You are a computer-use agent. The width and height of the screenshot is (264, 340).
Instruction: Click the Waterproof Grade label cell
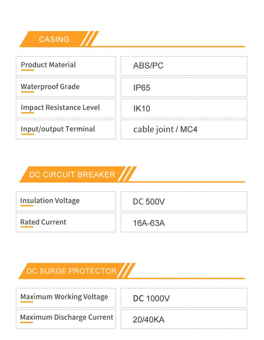tap(66, 87)
